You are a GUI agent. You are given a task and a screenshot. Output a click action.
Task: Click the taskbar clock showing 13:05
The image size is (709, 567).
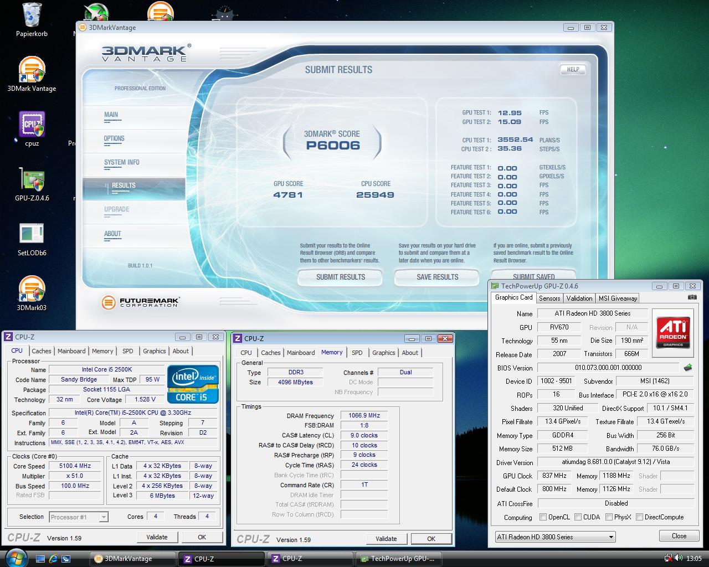pos(693,558)
